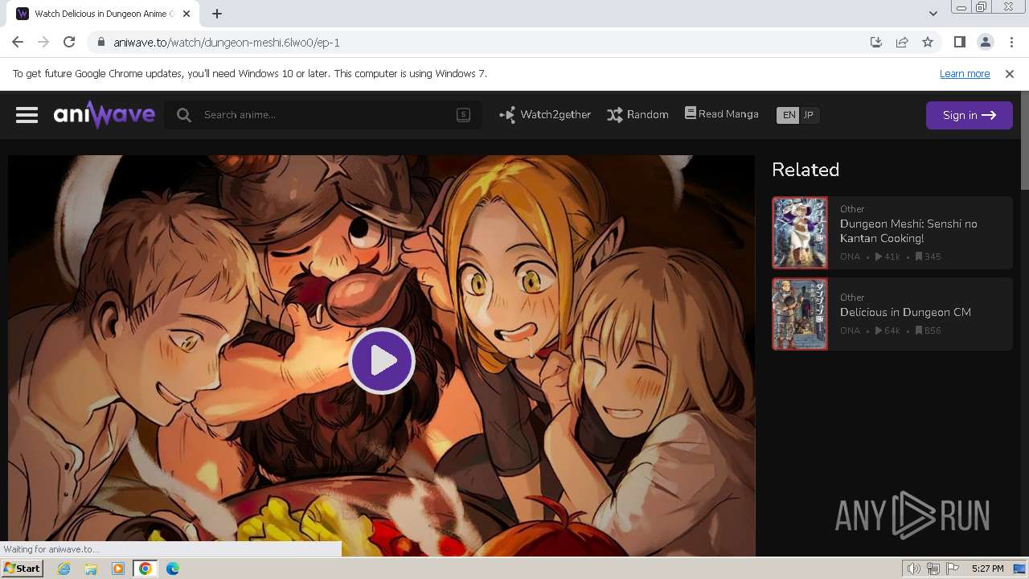This screenshot has height=579, width=1029.
Task: Click the network tray icon
Action: tap(933, 569)
